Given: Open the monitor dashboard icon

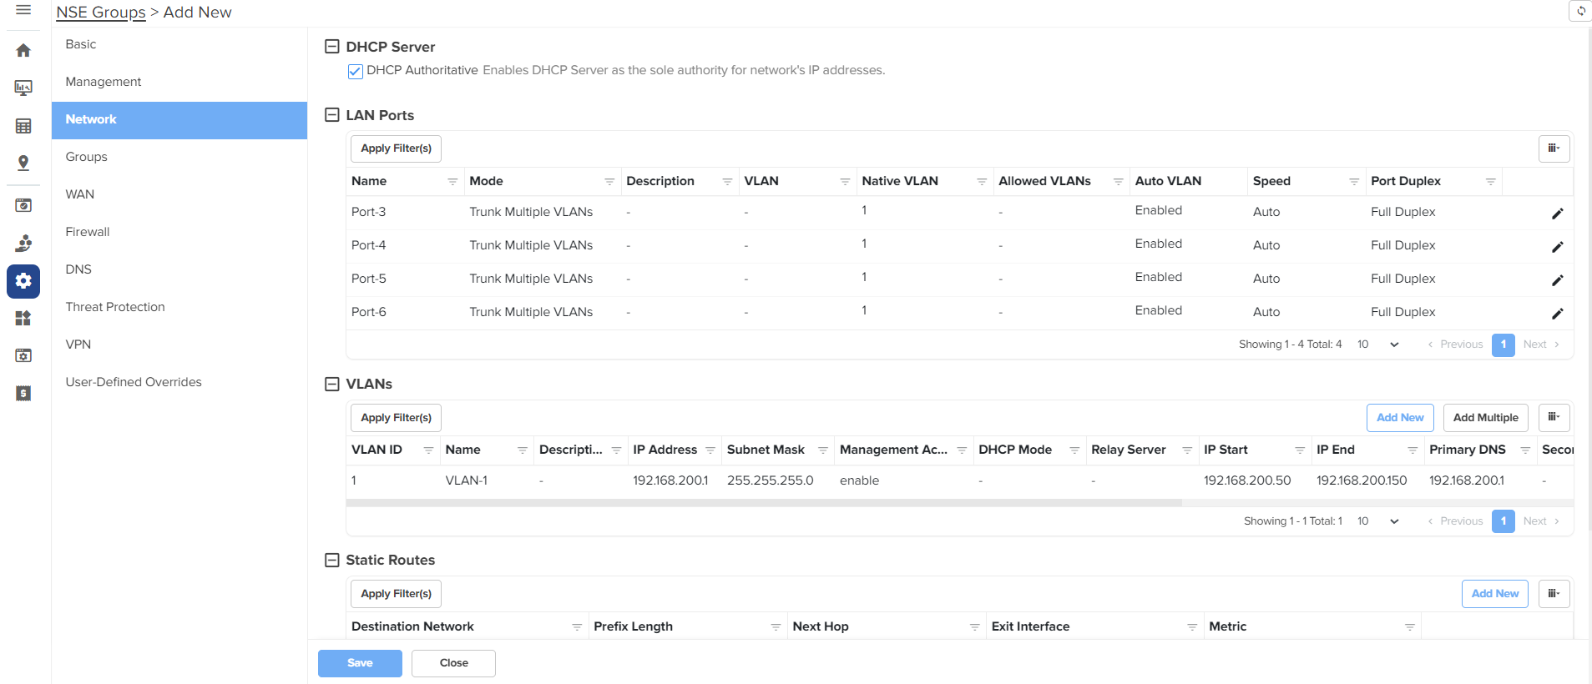Looking at the screenshot, I should (x=23, y=88).
